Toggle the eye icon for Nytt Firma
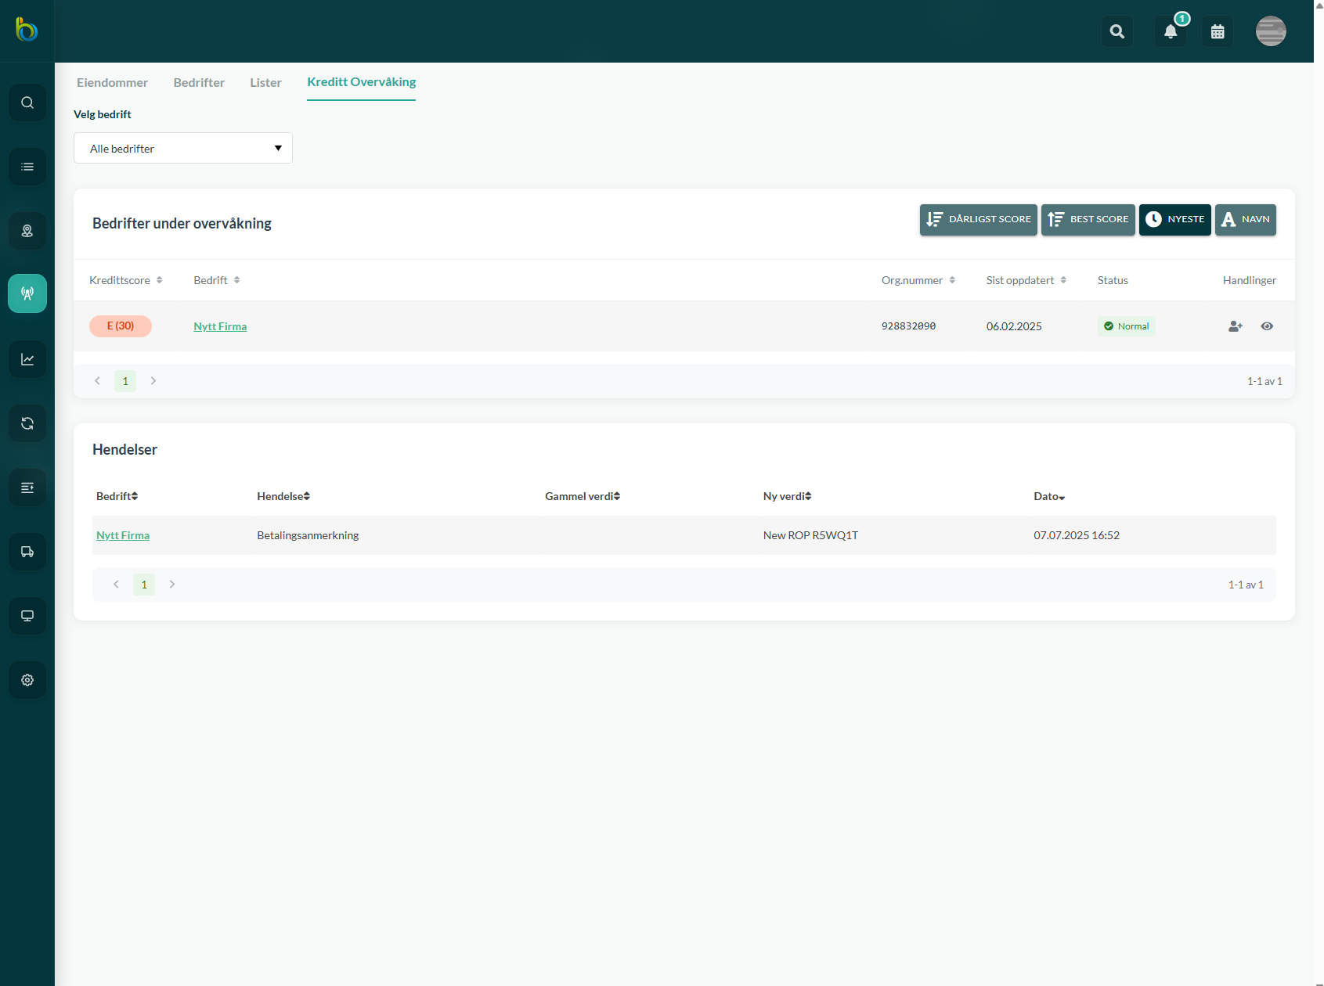The width and height of the screenshot is (1324, 986). click(1267, 326)
